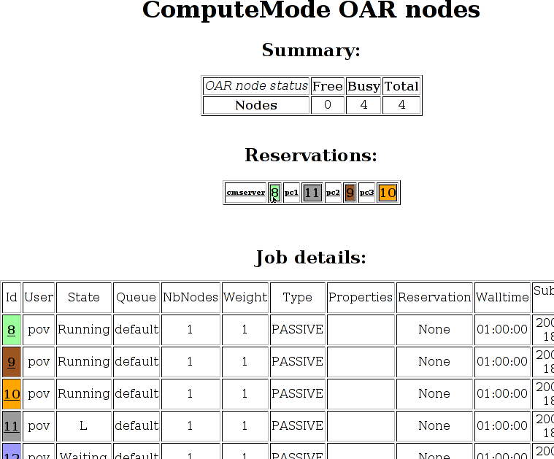Click the 'Job details:' heading
Image resolution: width=554 pixels, height=459 pixels.
tap(310, 258)
